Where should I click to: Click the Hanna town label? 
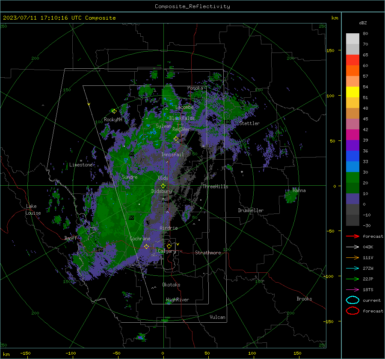(x=299, y=190)
